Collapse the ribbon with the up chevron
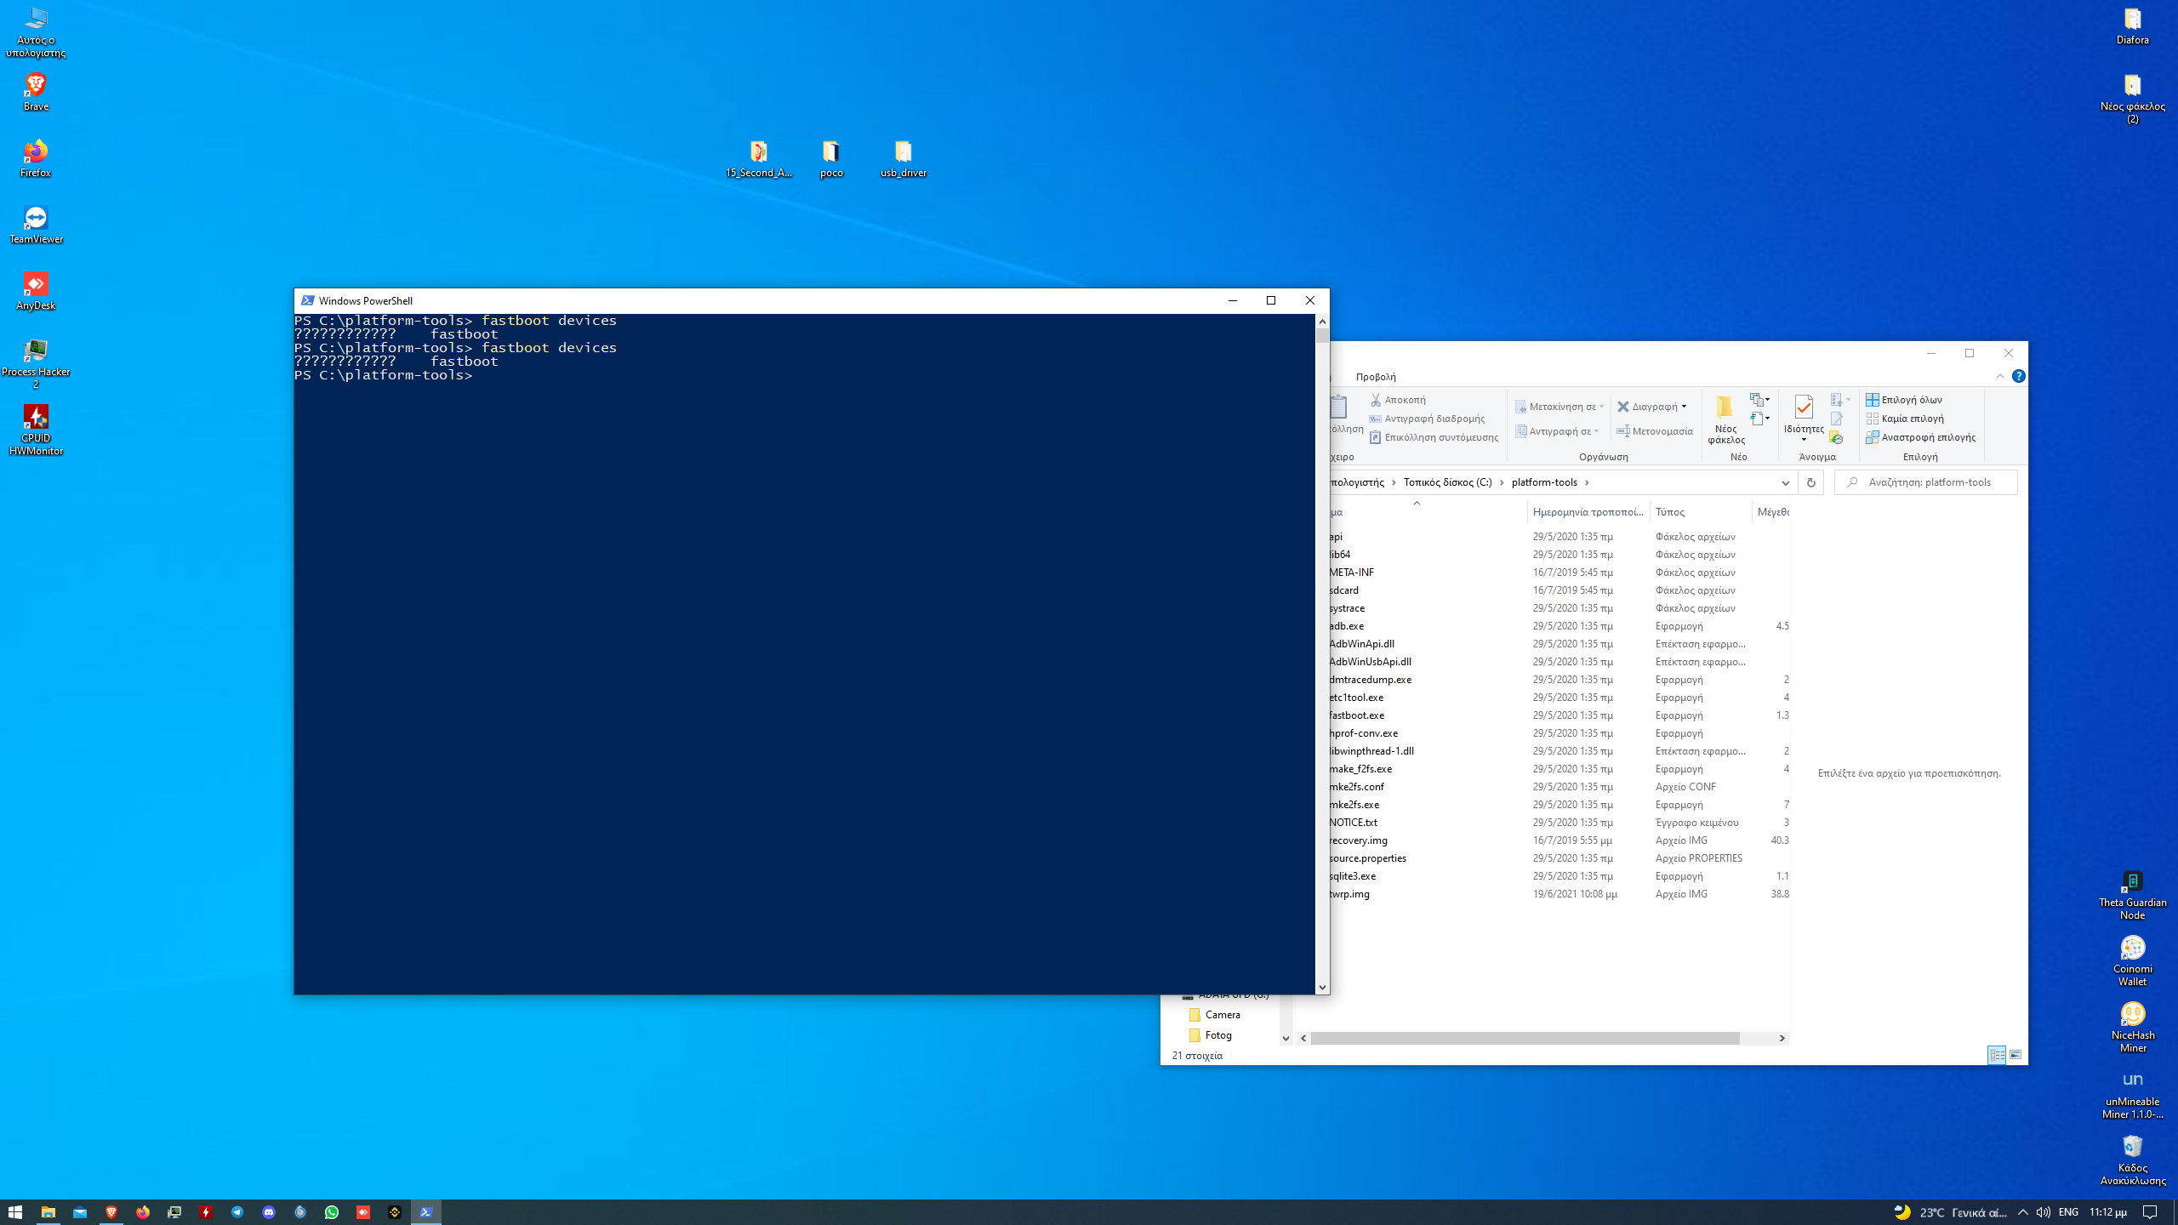The height and width of the screenshot is (1225, 2178). [1999, 376]
